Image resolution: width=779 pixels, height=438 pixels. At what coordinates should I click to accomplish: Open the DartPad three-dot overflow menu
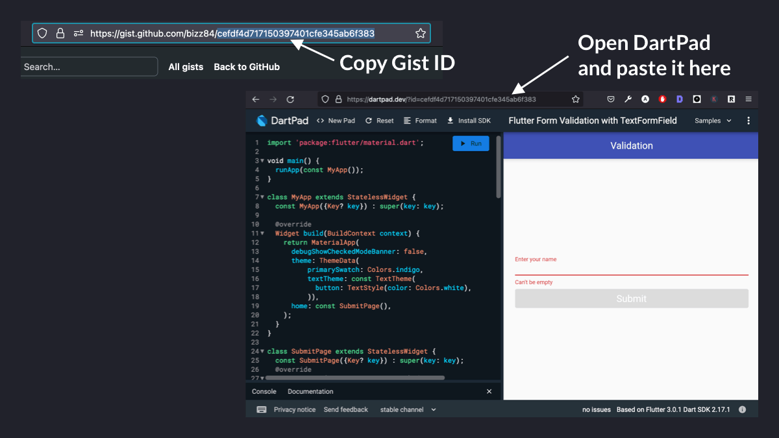(748, 121)
